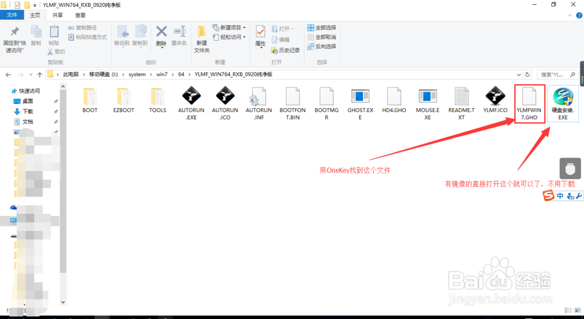
Task: Switch to the View (查看) tab
Action: click(x=80, y=15)
